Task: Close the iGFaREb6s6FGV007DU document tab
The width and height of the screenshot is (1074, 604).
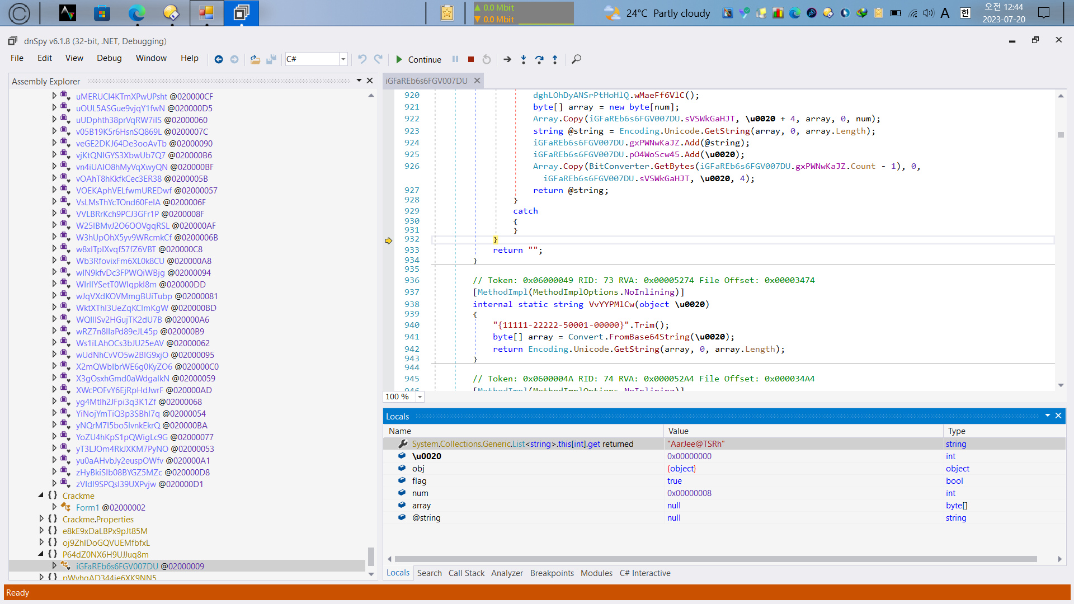Action: 477,81
